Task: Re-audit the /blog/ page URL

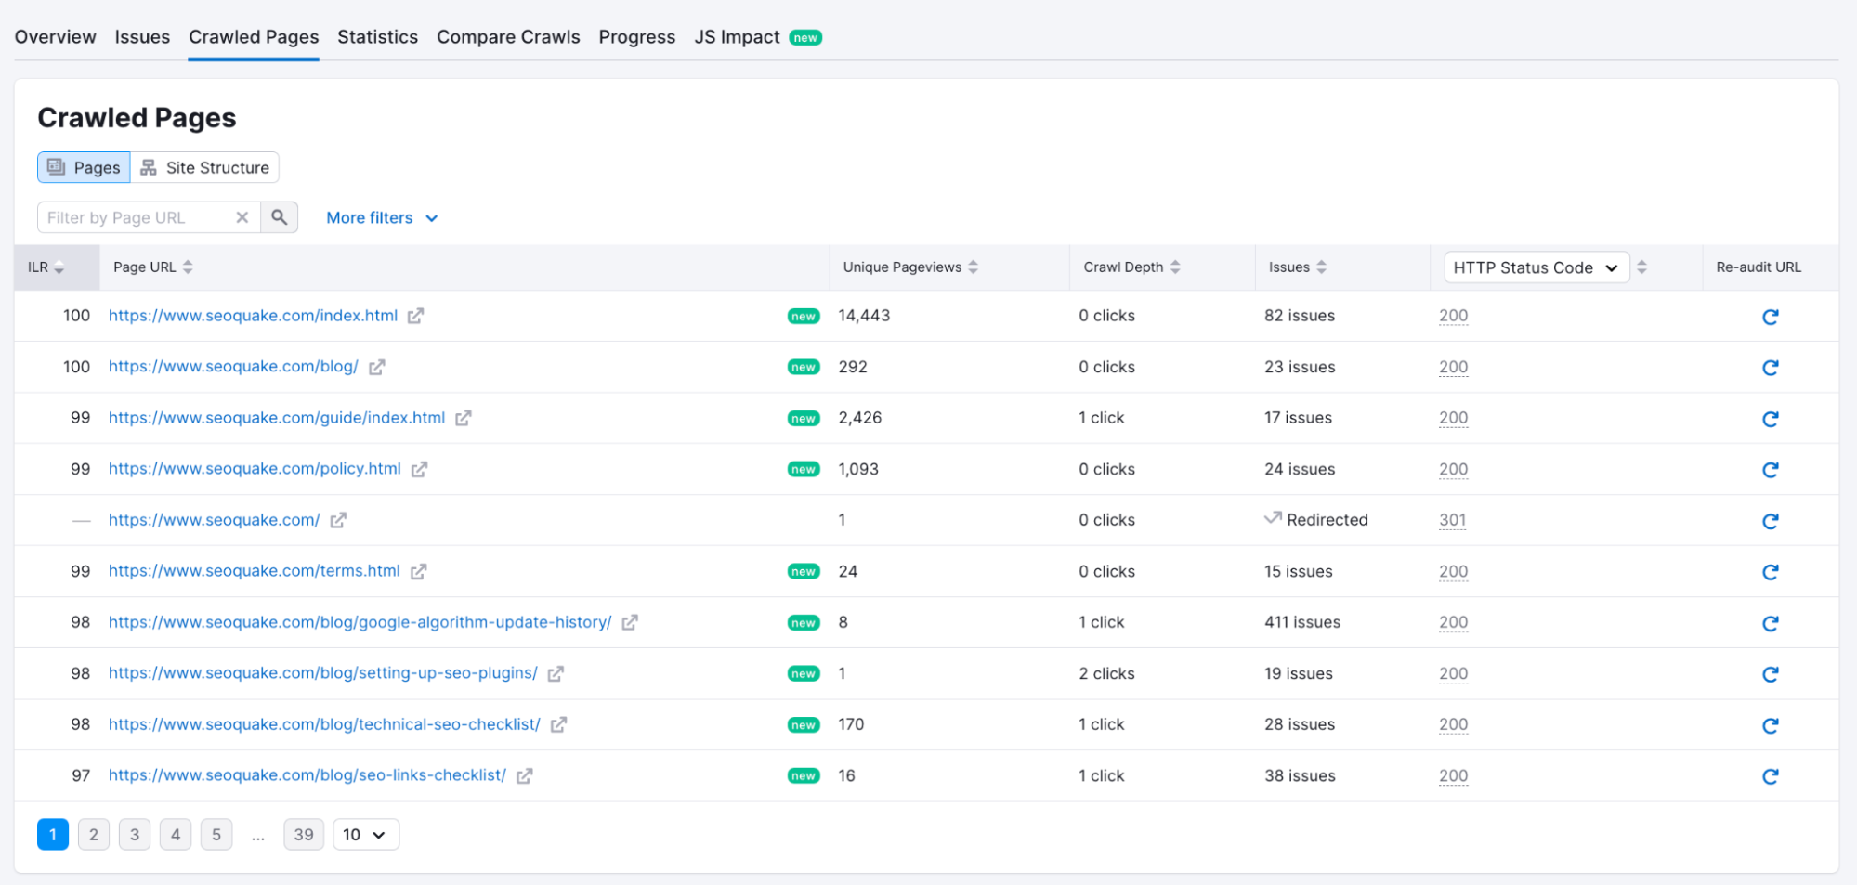Action: (1770, 368)
